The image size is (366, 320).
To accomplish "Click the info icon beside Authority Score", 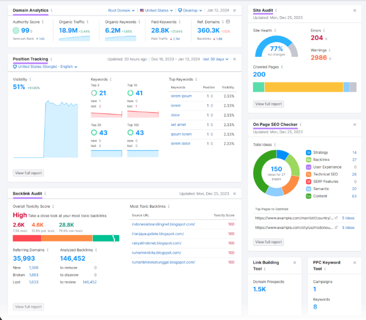I will [x=43, y=22].
